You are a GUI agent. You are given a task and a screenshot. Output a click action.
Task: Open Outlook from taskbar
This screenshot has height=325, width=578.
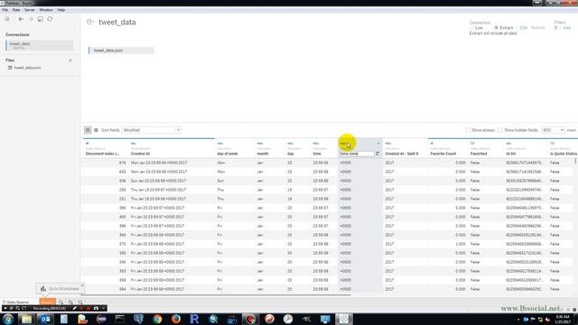click(x=45, y=319)
